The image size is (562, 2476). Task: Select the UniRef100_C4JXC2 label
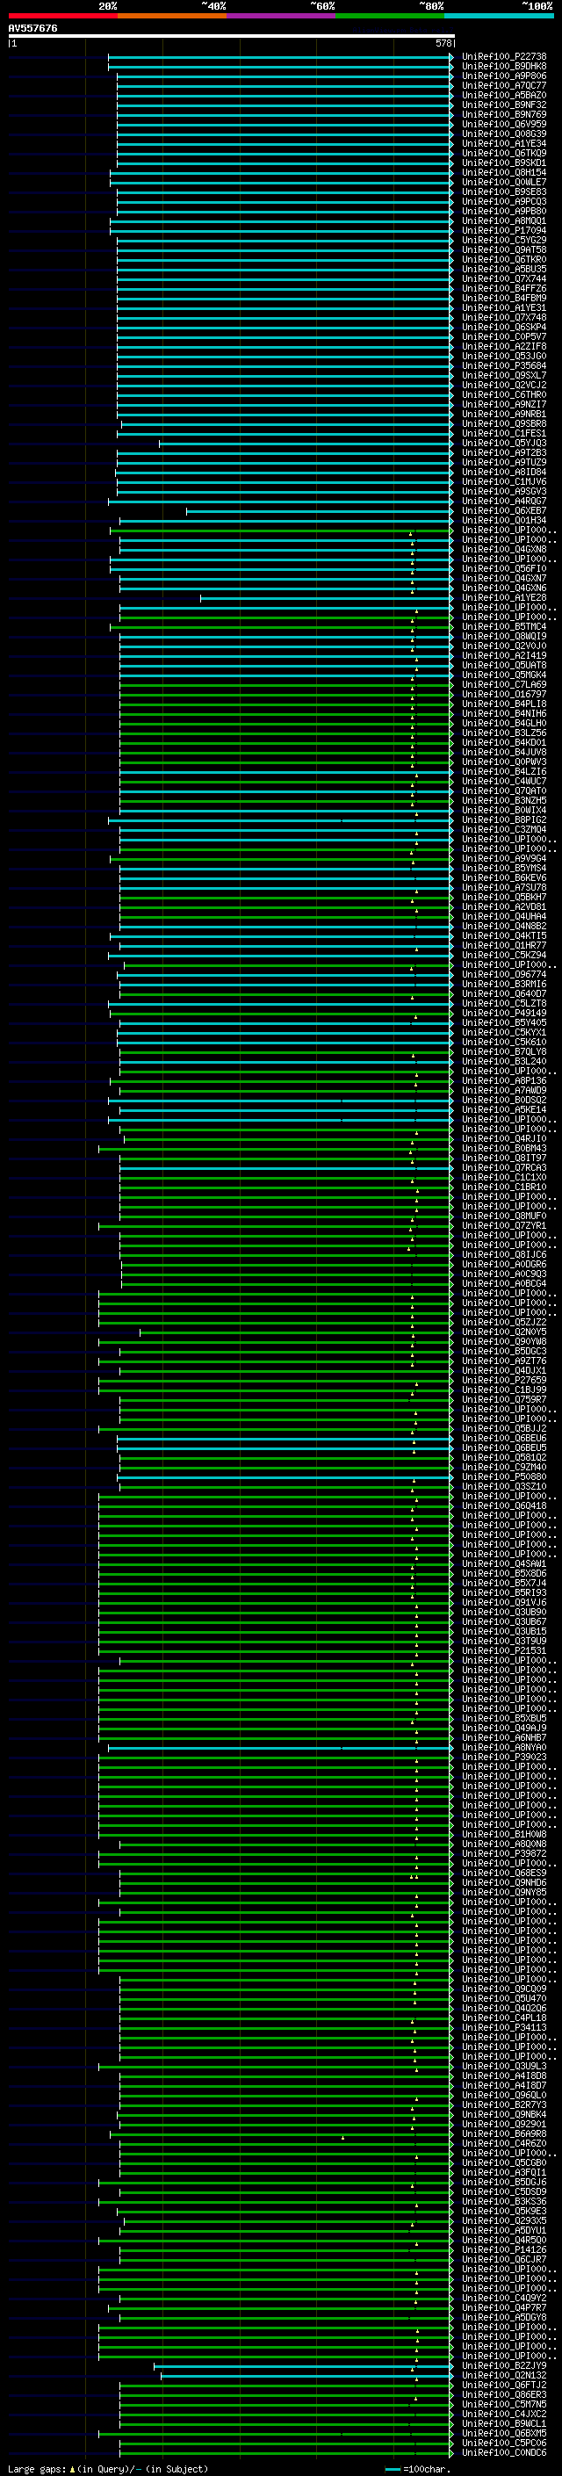click(x=503, y=2414)
